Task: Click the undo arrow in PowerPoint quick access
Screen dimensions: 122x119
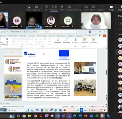Action: [2, 32]
